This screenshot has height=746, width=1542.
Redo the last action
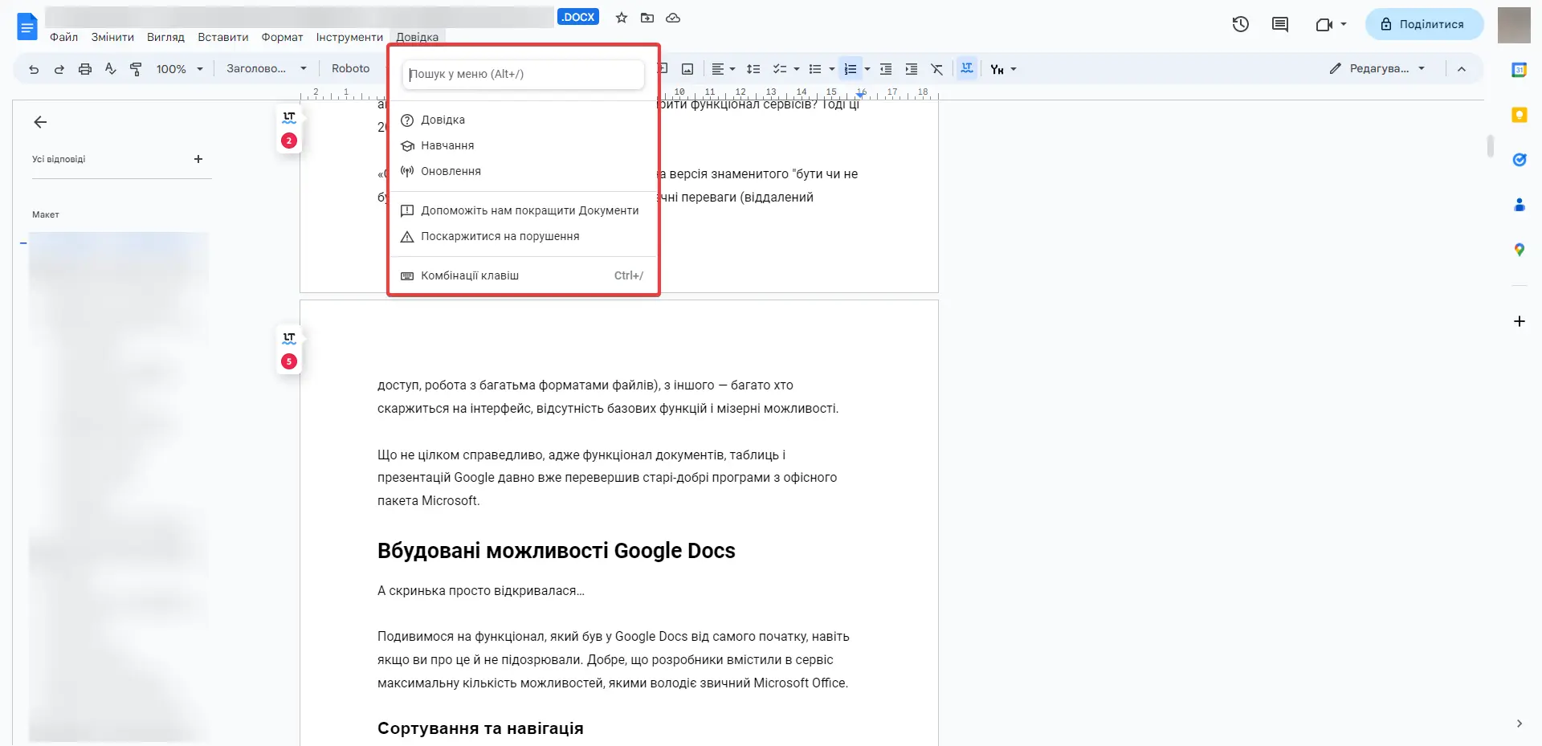(x=59, y=69)
